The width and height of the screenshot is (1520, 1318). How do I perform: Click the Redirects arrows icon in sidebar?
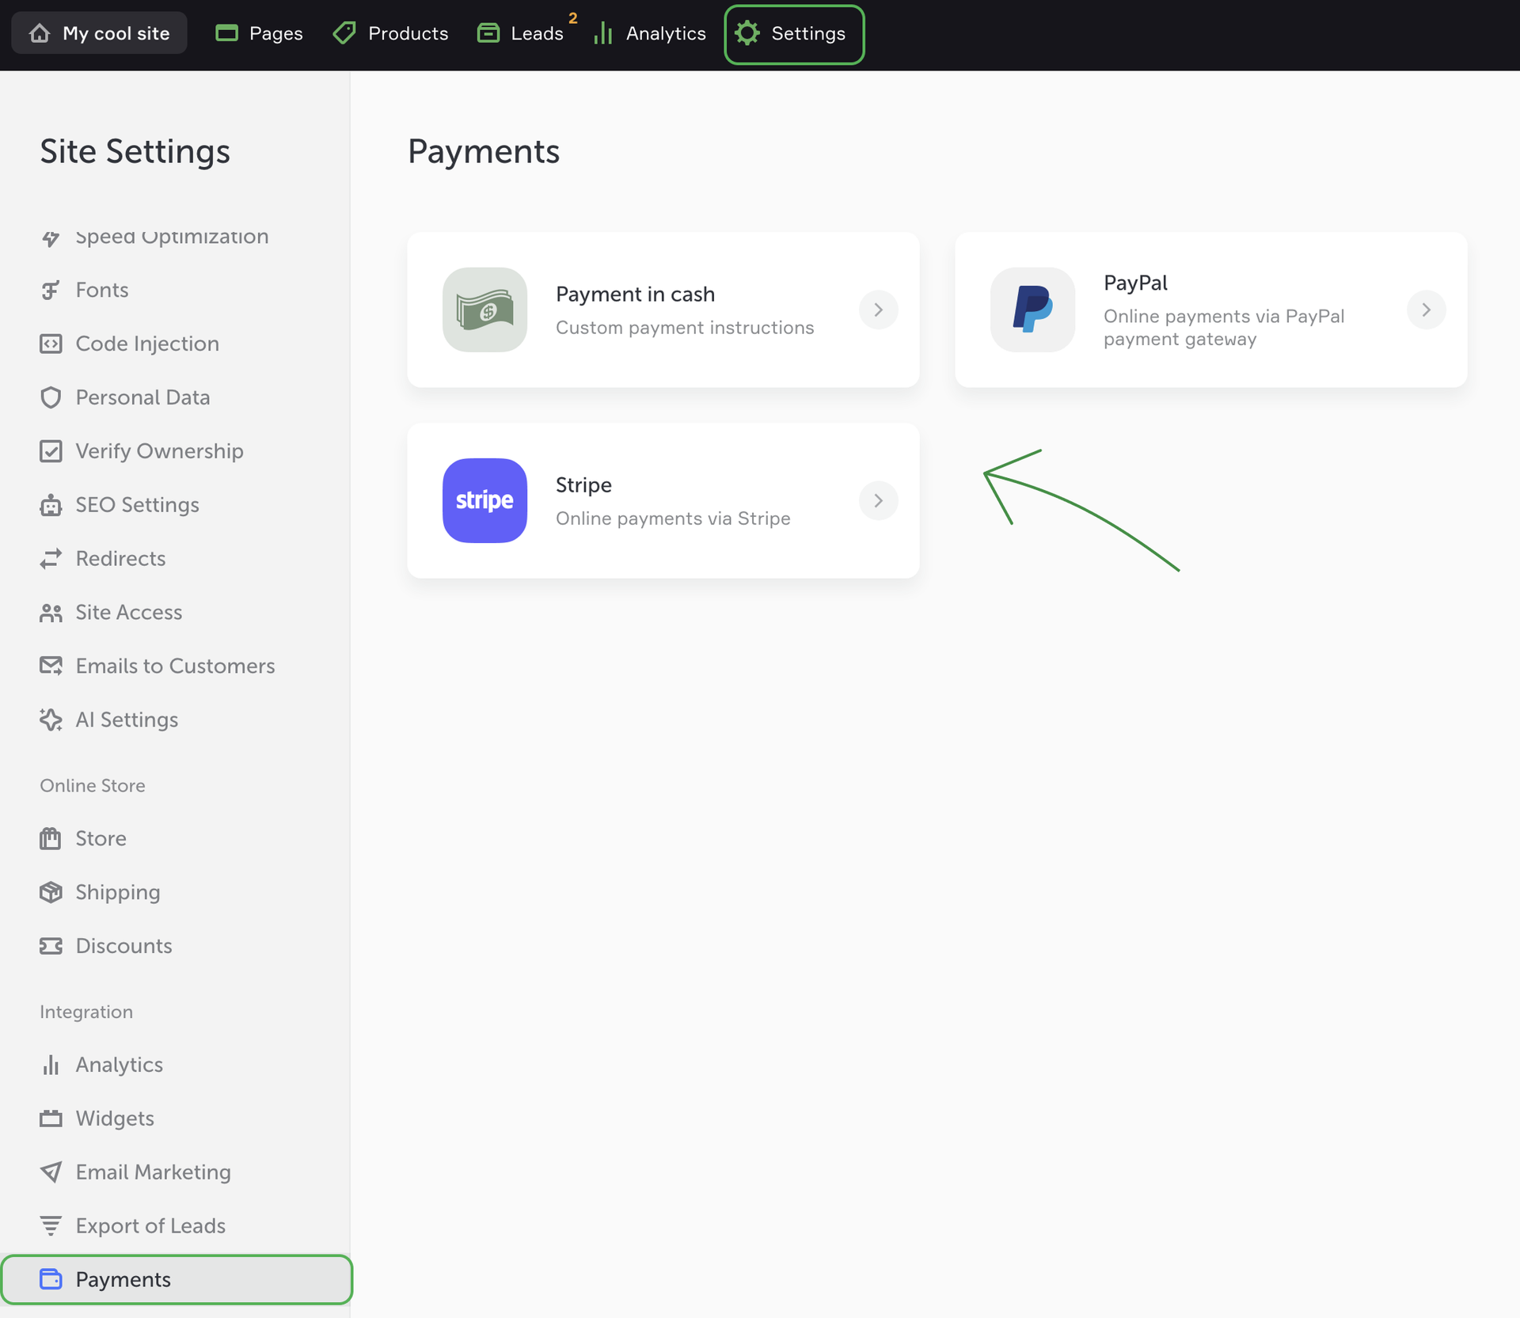click(51, 559)
